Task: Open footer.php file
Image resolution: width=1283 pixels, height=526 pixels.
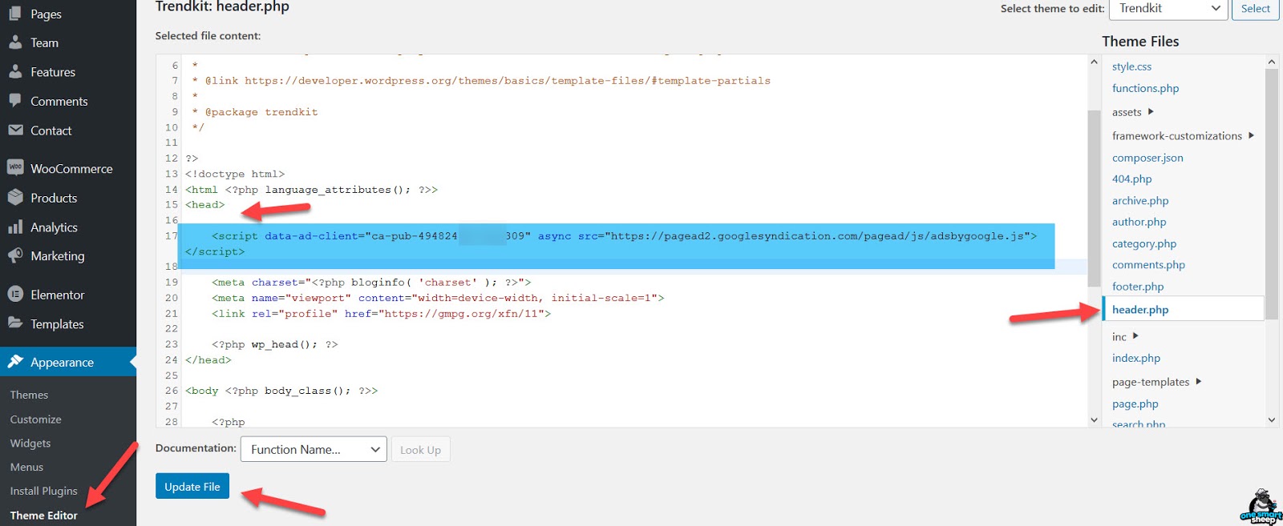Action: (x=1138, y=286)
